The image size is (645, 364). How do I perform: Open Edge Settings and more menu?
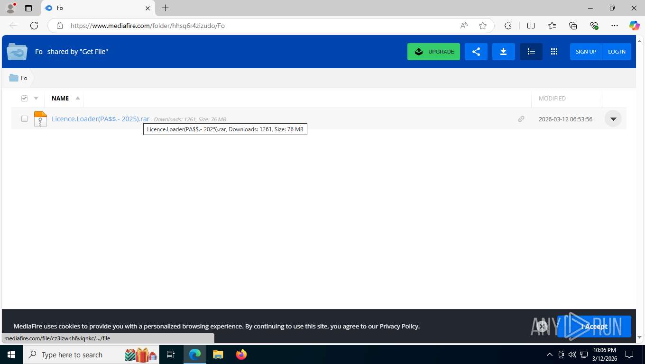click(x=615, y=26)
